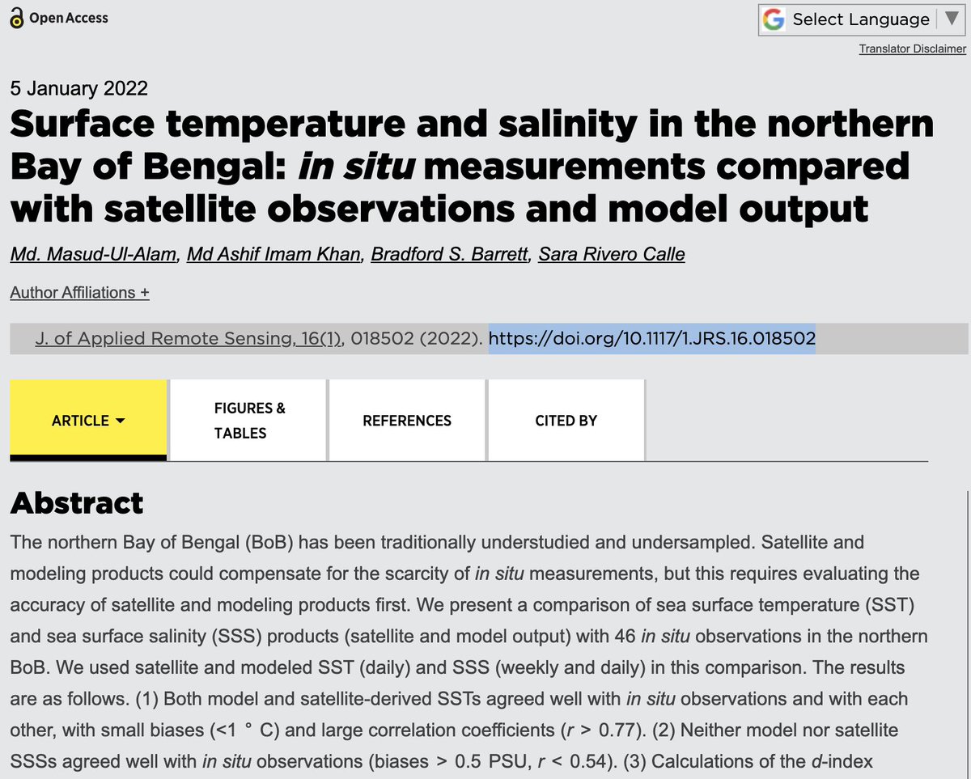Open the Select Language dropdown arrow
This screenshot has height=779, width=971.
(950, 19)
